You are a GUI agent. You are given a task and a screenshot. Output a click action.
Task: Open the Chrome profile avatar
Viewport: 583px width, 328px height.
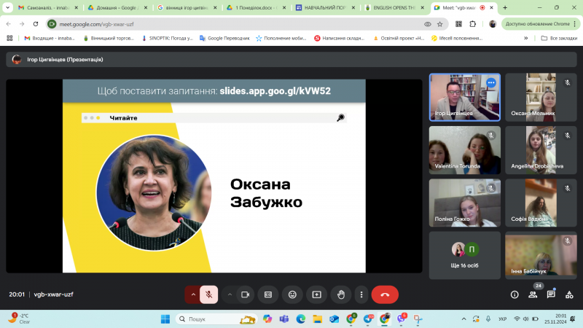click(x=493, y=24)
